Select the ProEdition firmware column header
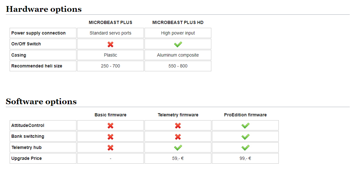Screen dimensions: 352x172 click(245, 115)
